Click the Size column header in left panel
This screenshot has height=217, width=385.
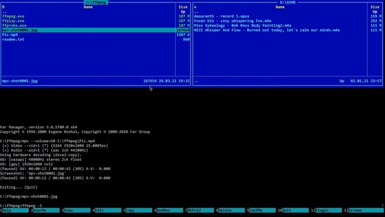[183, 7]
